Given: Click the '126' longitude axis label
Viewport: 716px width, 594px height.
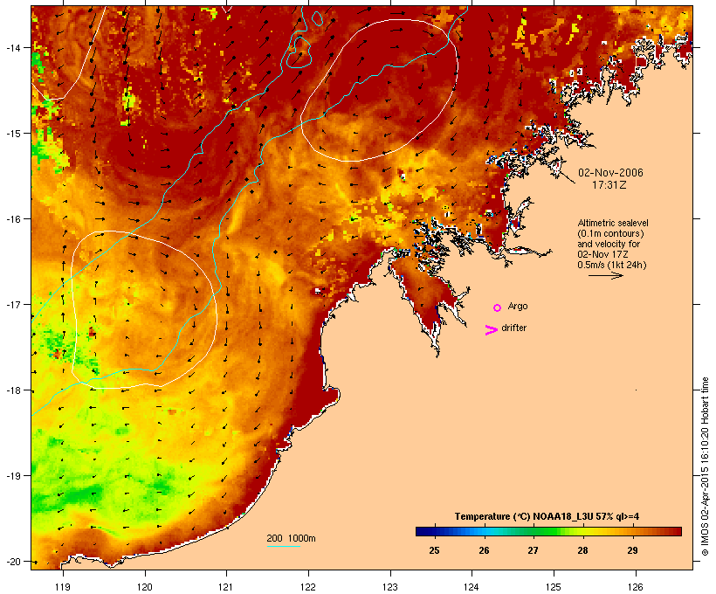Looking at the screenshot, I should tap(635, 587).
